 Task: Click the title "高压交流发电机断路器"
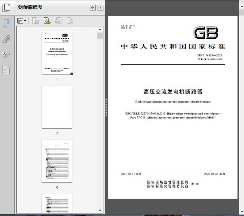coord(173,92)
